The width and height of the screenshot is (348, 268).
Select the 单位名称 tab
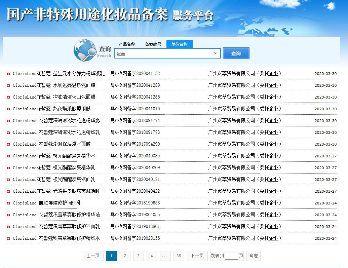[x=179, y=44]
